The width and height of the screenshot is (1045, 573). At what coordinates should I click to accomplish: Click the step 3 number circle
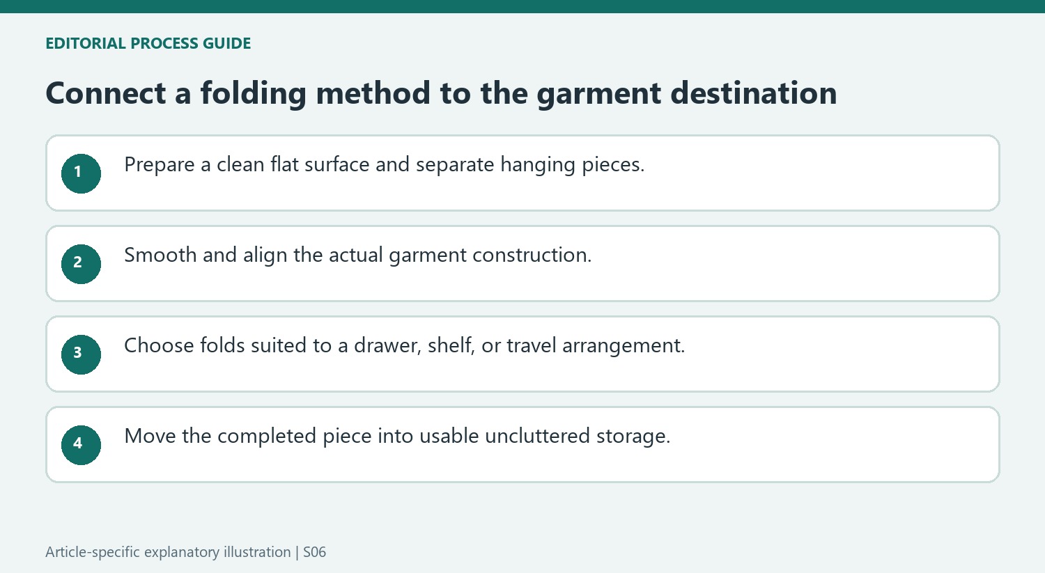(81, 354)
